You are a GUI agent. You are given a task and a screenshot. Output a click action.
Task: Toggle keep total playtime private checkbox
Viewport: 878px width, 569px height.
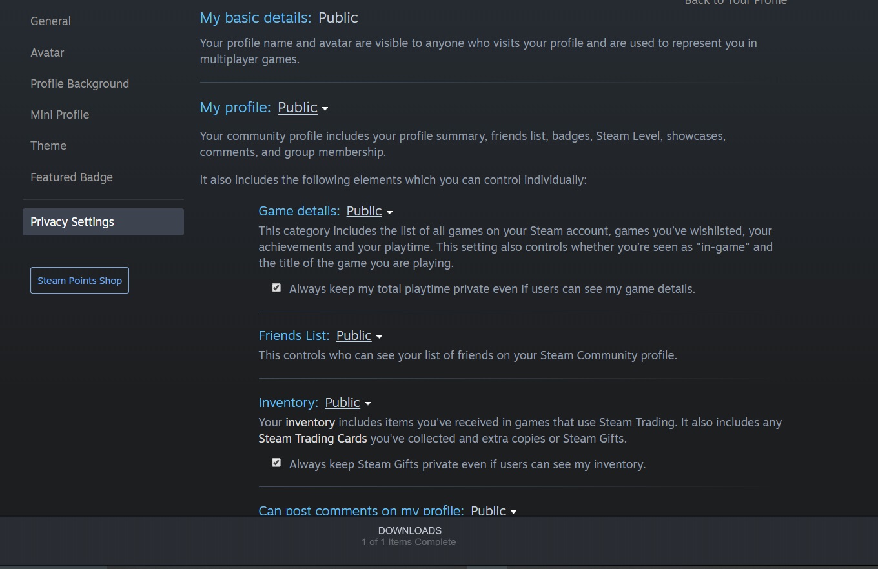pyautogui.click(x=276, y=288)
